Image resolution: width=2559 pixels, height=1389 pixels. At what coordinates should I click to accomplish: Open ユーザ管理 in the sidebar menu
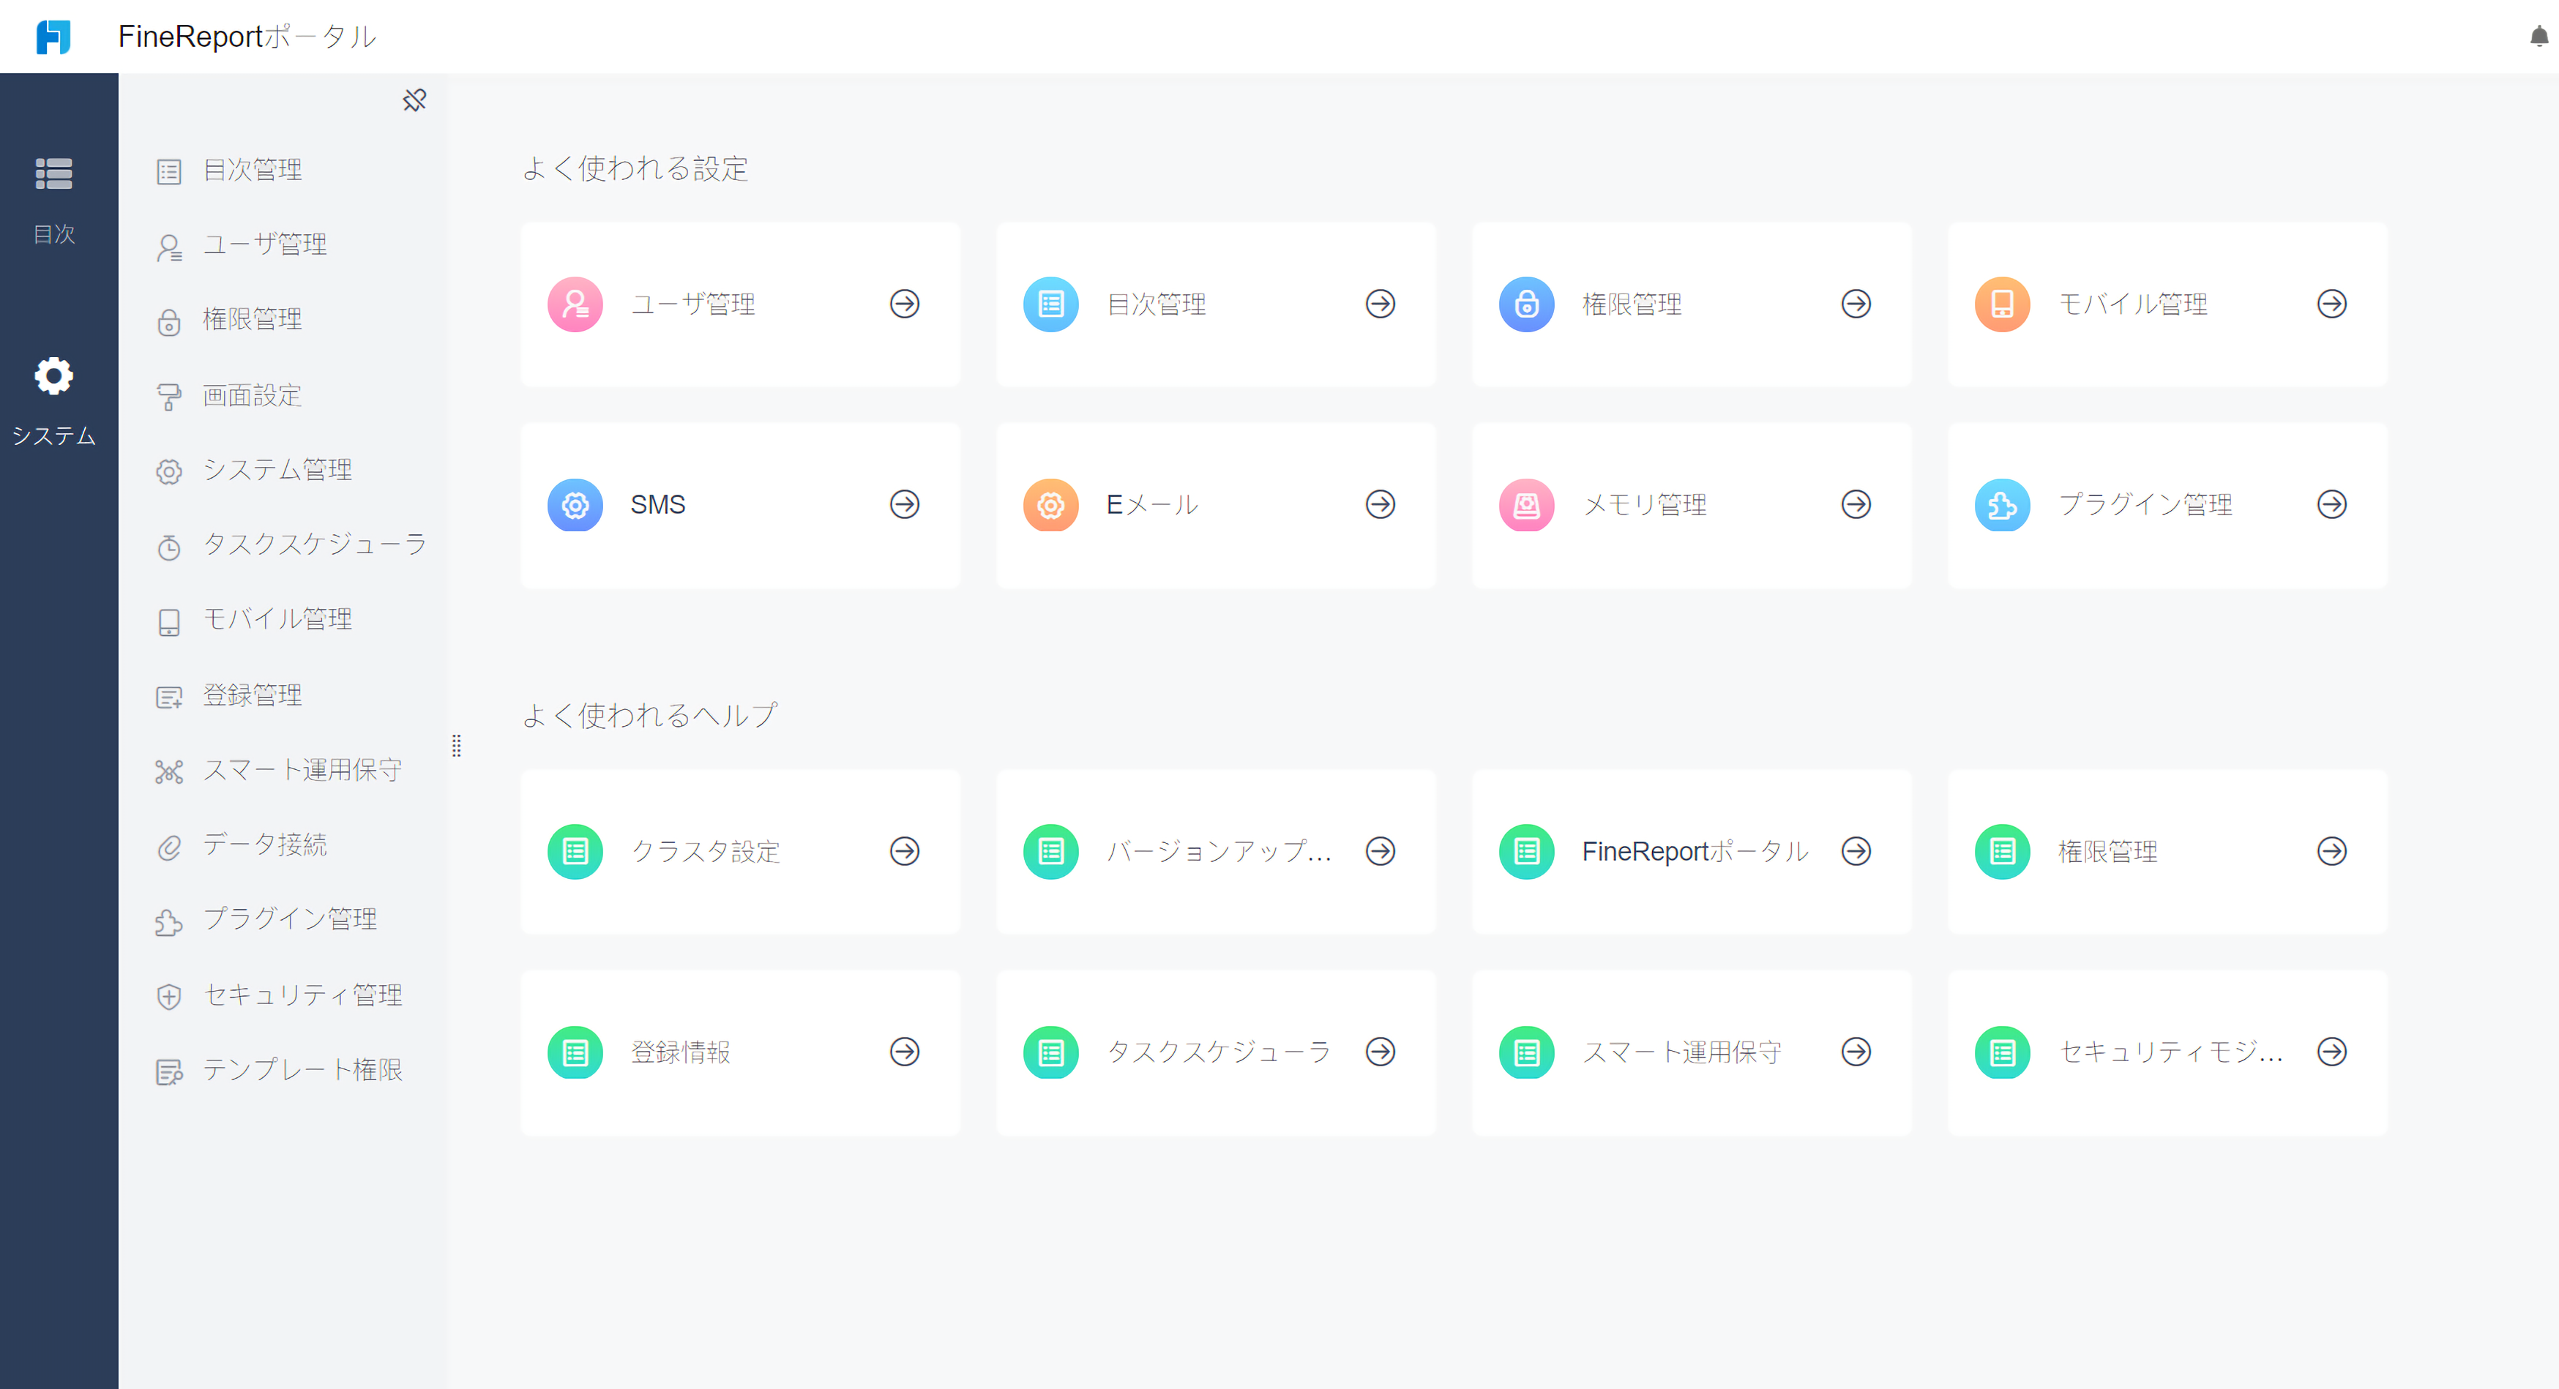264,244
